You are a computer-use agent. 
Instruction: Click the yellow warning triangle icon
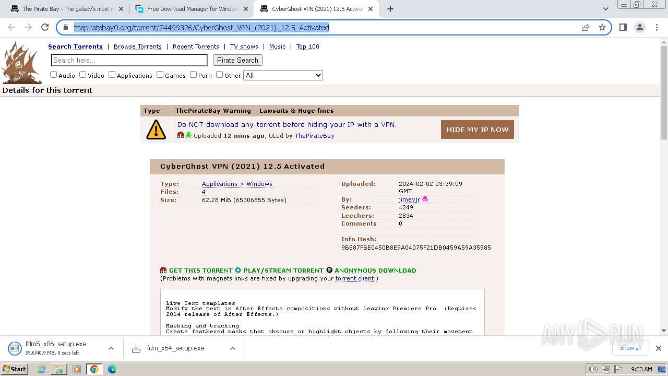pyautogui.click(x=156, y=130)
